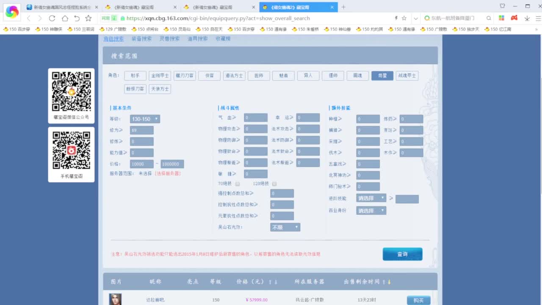This screenshot has height=305, width=542.
Task: Open the 达拉崩吧 character portrait thumbnail
Action: (x=115, y=299)
